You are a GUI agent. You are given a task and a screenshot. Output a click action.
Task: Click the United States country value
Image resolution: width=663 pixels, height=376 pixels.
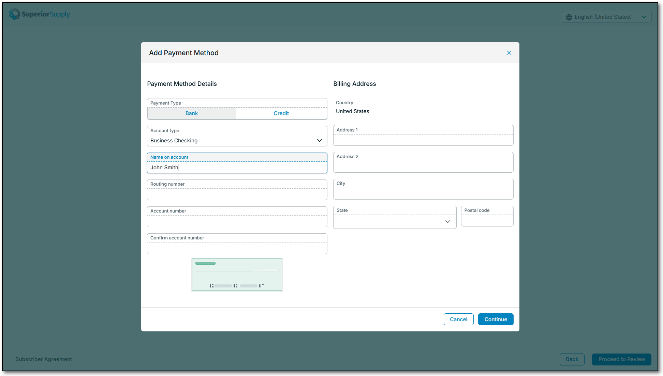[x=352, y=111]
